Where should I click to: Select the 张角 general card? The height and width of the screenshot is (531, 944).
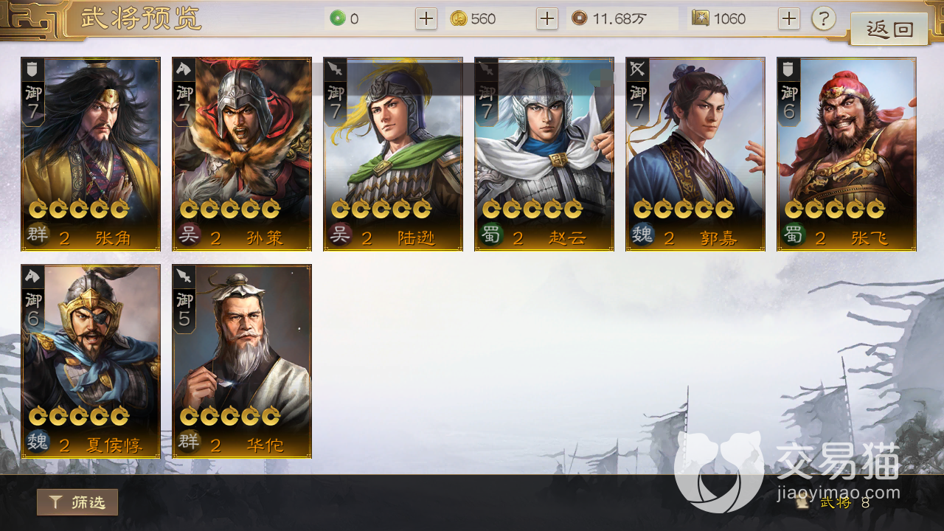tap(91, 154)
